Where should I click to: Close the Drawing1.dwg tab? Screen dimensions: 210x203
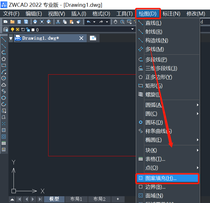coord(81,38)
